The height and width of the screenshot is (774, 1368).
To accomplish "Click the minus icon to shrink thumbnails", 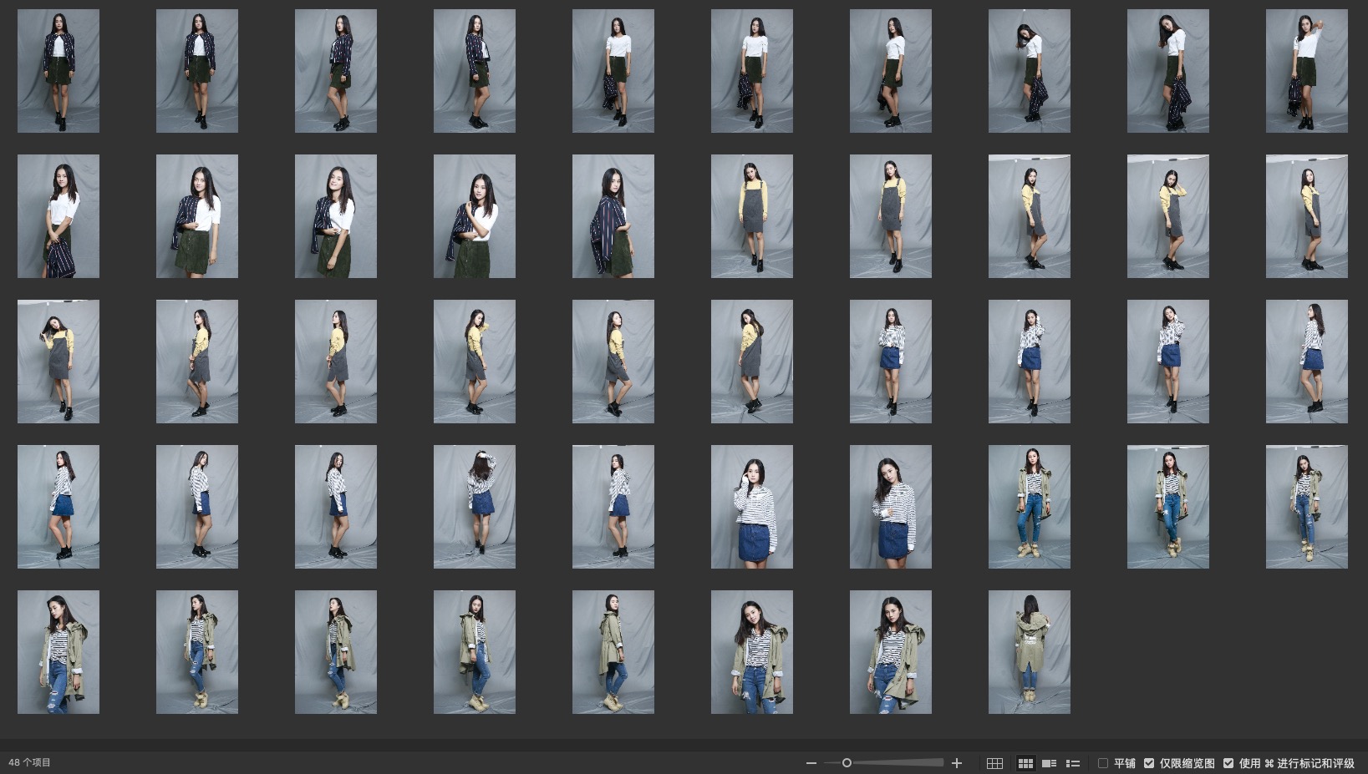I will point(811,763).
